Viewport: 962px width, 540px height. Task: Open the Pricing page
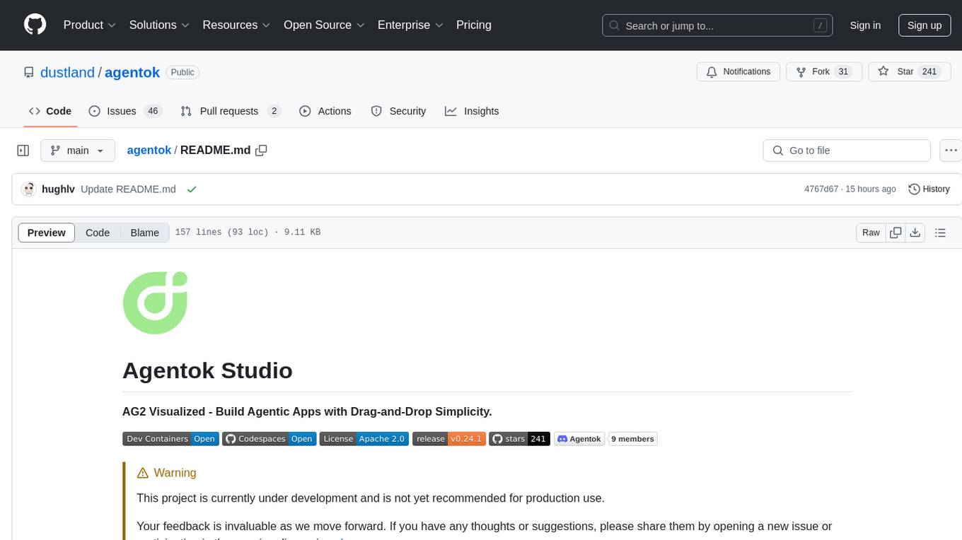pyautogui.click(x=474, y=25)
